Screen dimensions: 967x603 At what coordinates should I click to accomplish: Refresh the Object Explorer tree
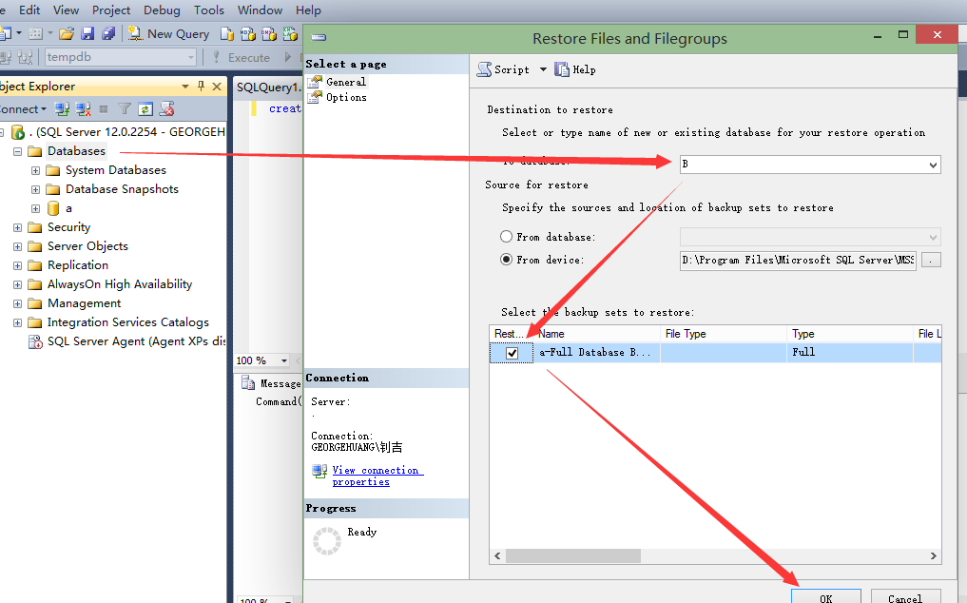pyautogui.click(x=145, y=109)
